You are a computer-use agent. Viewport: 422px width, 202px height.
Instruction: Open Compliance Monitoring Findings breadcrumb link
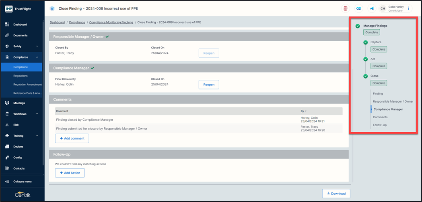pyautogui.click(x=111, y=22)
